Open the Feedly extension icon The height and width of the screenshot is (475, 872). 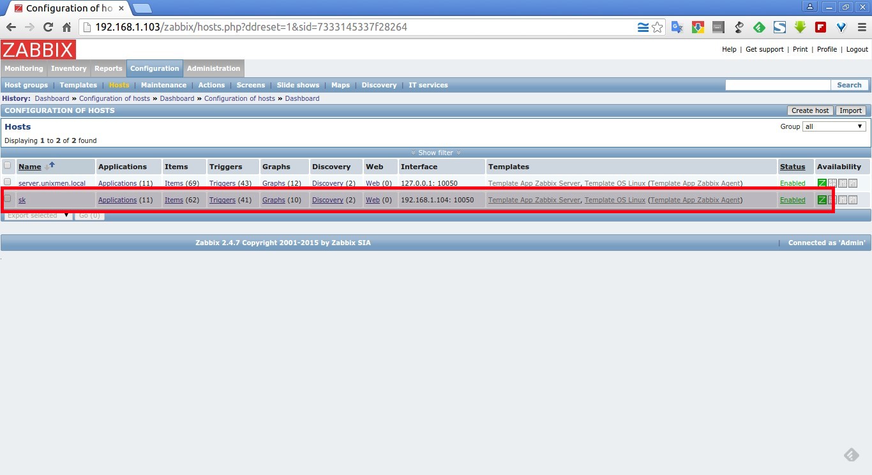point(759,27)
